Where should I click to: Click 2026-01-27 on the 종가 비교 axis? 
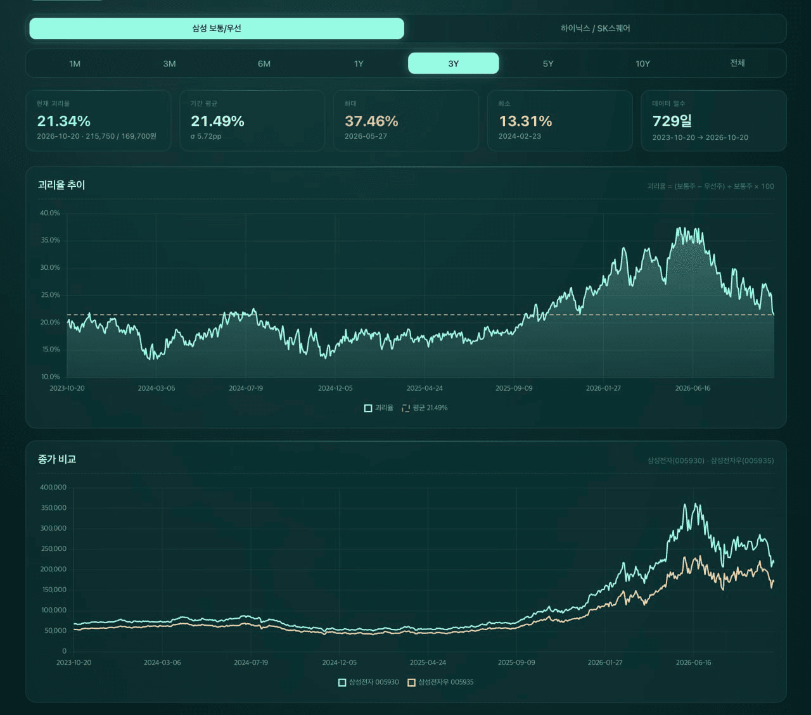pyautogui.click(x=605, y=662)
